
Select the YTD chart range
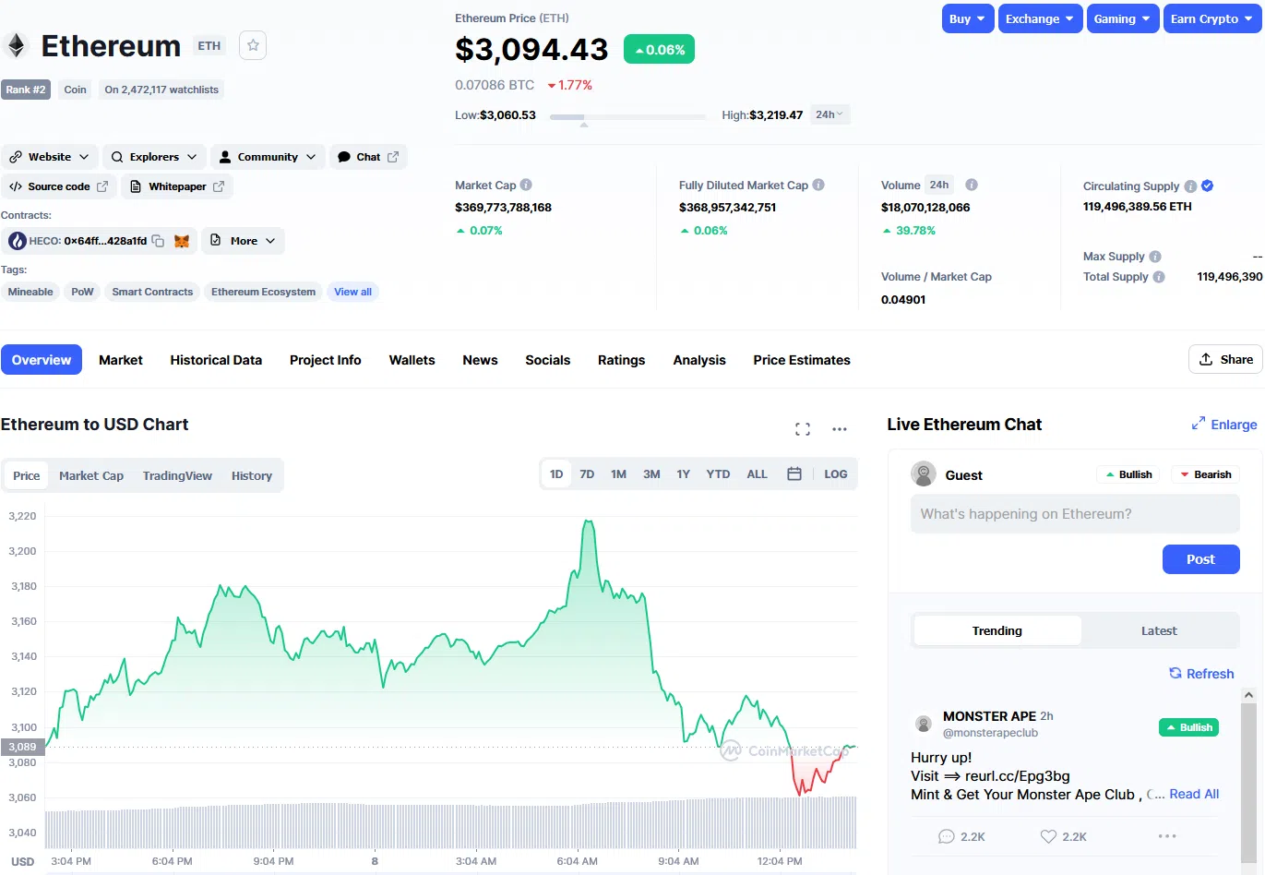[x=718, y=474]
